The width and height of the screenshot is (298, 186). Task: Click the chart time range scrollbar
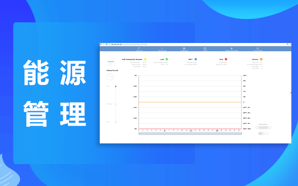coord(190,134)
